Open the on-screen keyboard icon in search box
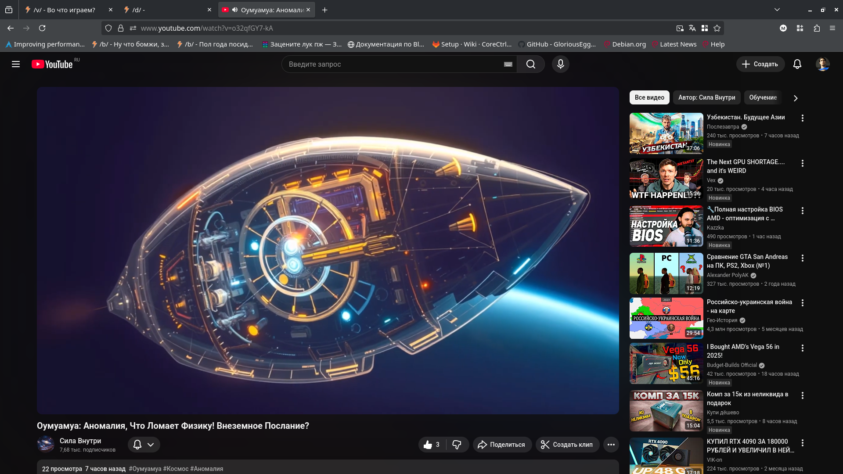843x474 pixels. click(508, 64)
